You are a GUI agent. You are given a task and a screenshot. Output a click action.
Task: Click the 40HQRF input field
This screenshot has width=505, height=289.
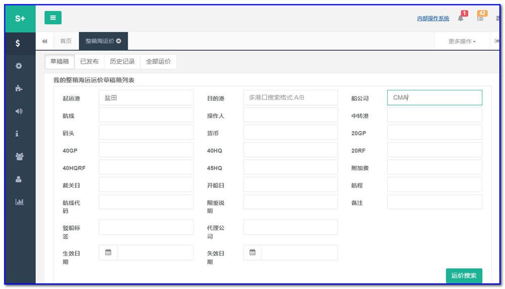[x=146, y=167]
